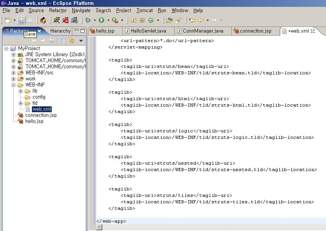The image size is (326, 231).
Task: Expand the JRE System Library node
Action: click(14, 55)
